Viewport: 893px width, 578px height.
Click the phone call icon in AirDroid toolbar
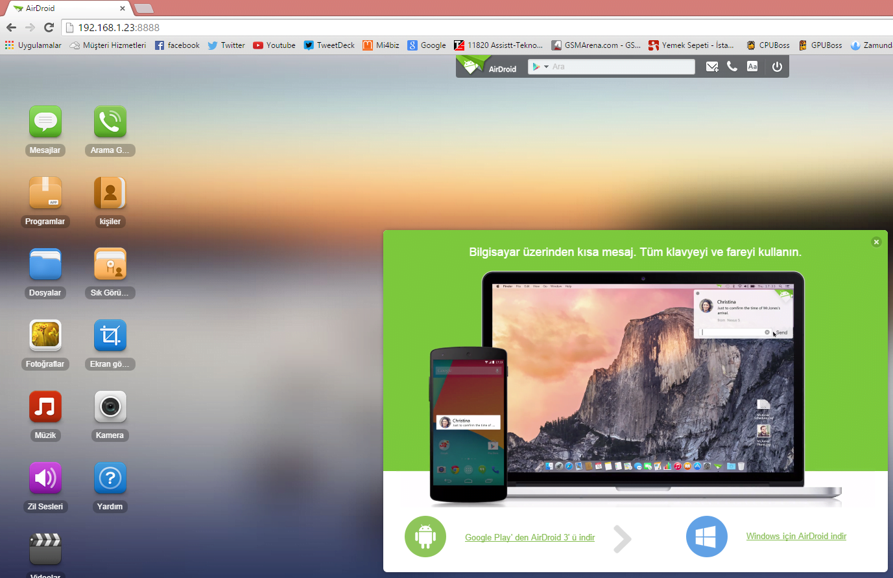[x=732, y=66]
